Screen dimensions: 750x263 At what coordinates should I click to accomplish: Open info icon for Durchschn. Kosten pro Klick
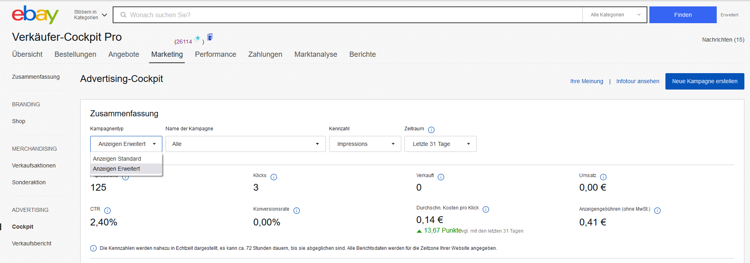click(x=486, y=209)
